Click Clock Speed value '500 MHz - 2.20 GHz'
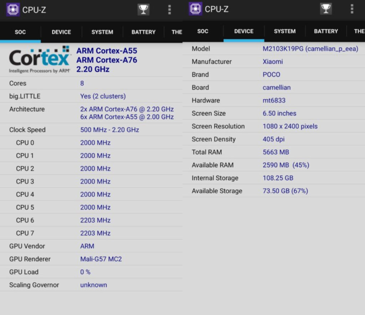 110,130
